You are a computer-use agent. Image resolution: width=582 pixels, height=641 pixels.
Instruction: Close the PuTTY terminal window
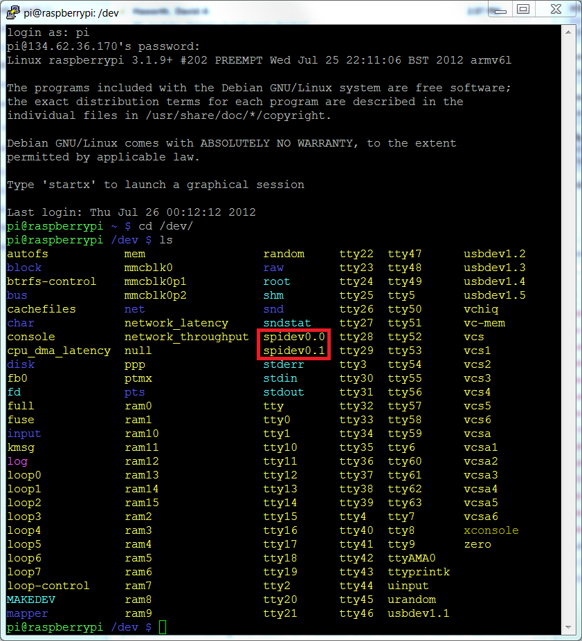click(556, 9)
